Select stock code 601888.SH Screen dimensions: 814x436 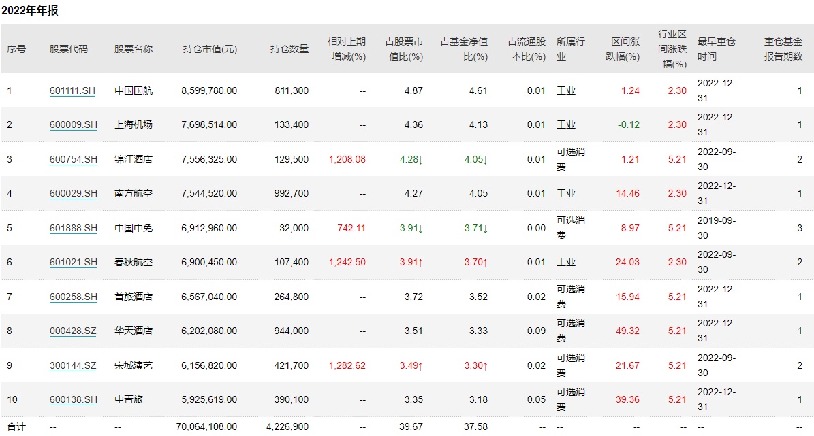click(x=74, y=228)
